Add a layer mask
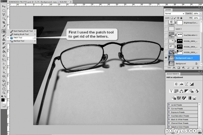The width and height of the screenshot is (203, 135). 179,68
